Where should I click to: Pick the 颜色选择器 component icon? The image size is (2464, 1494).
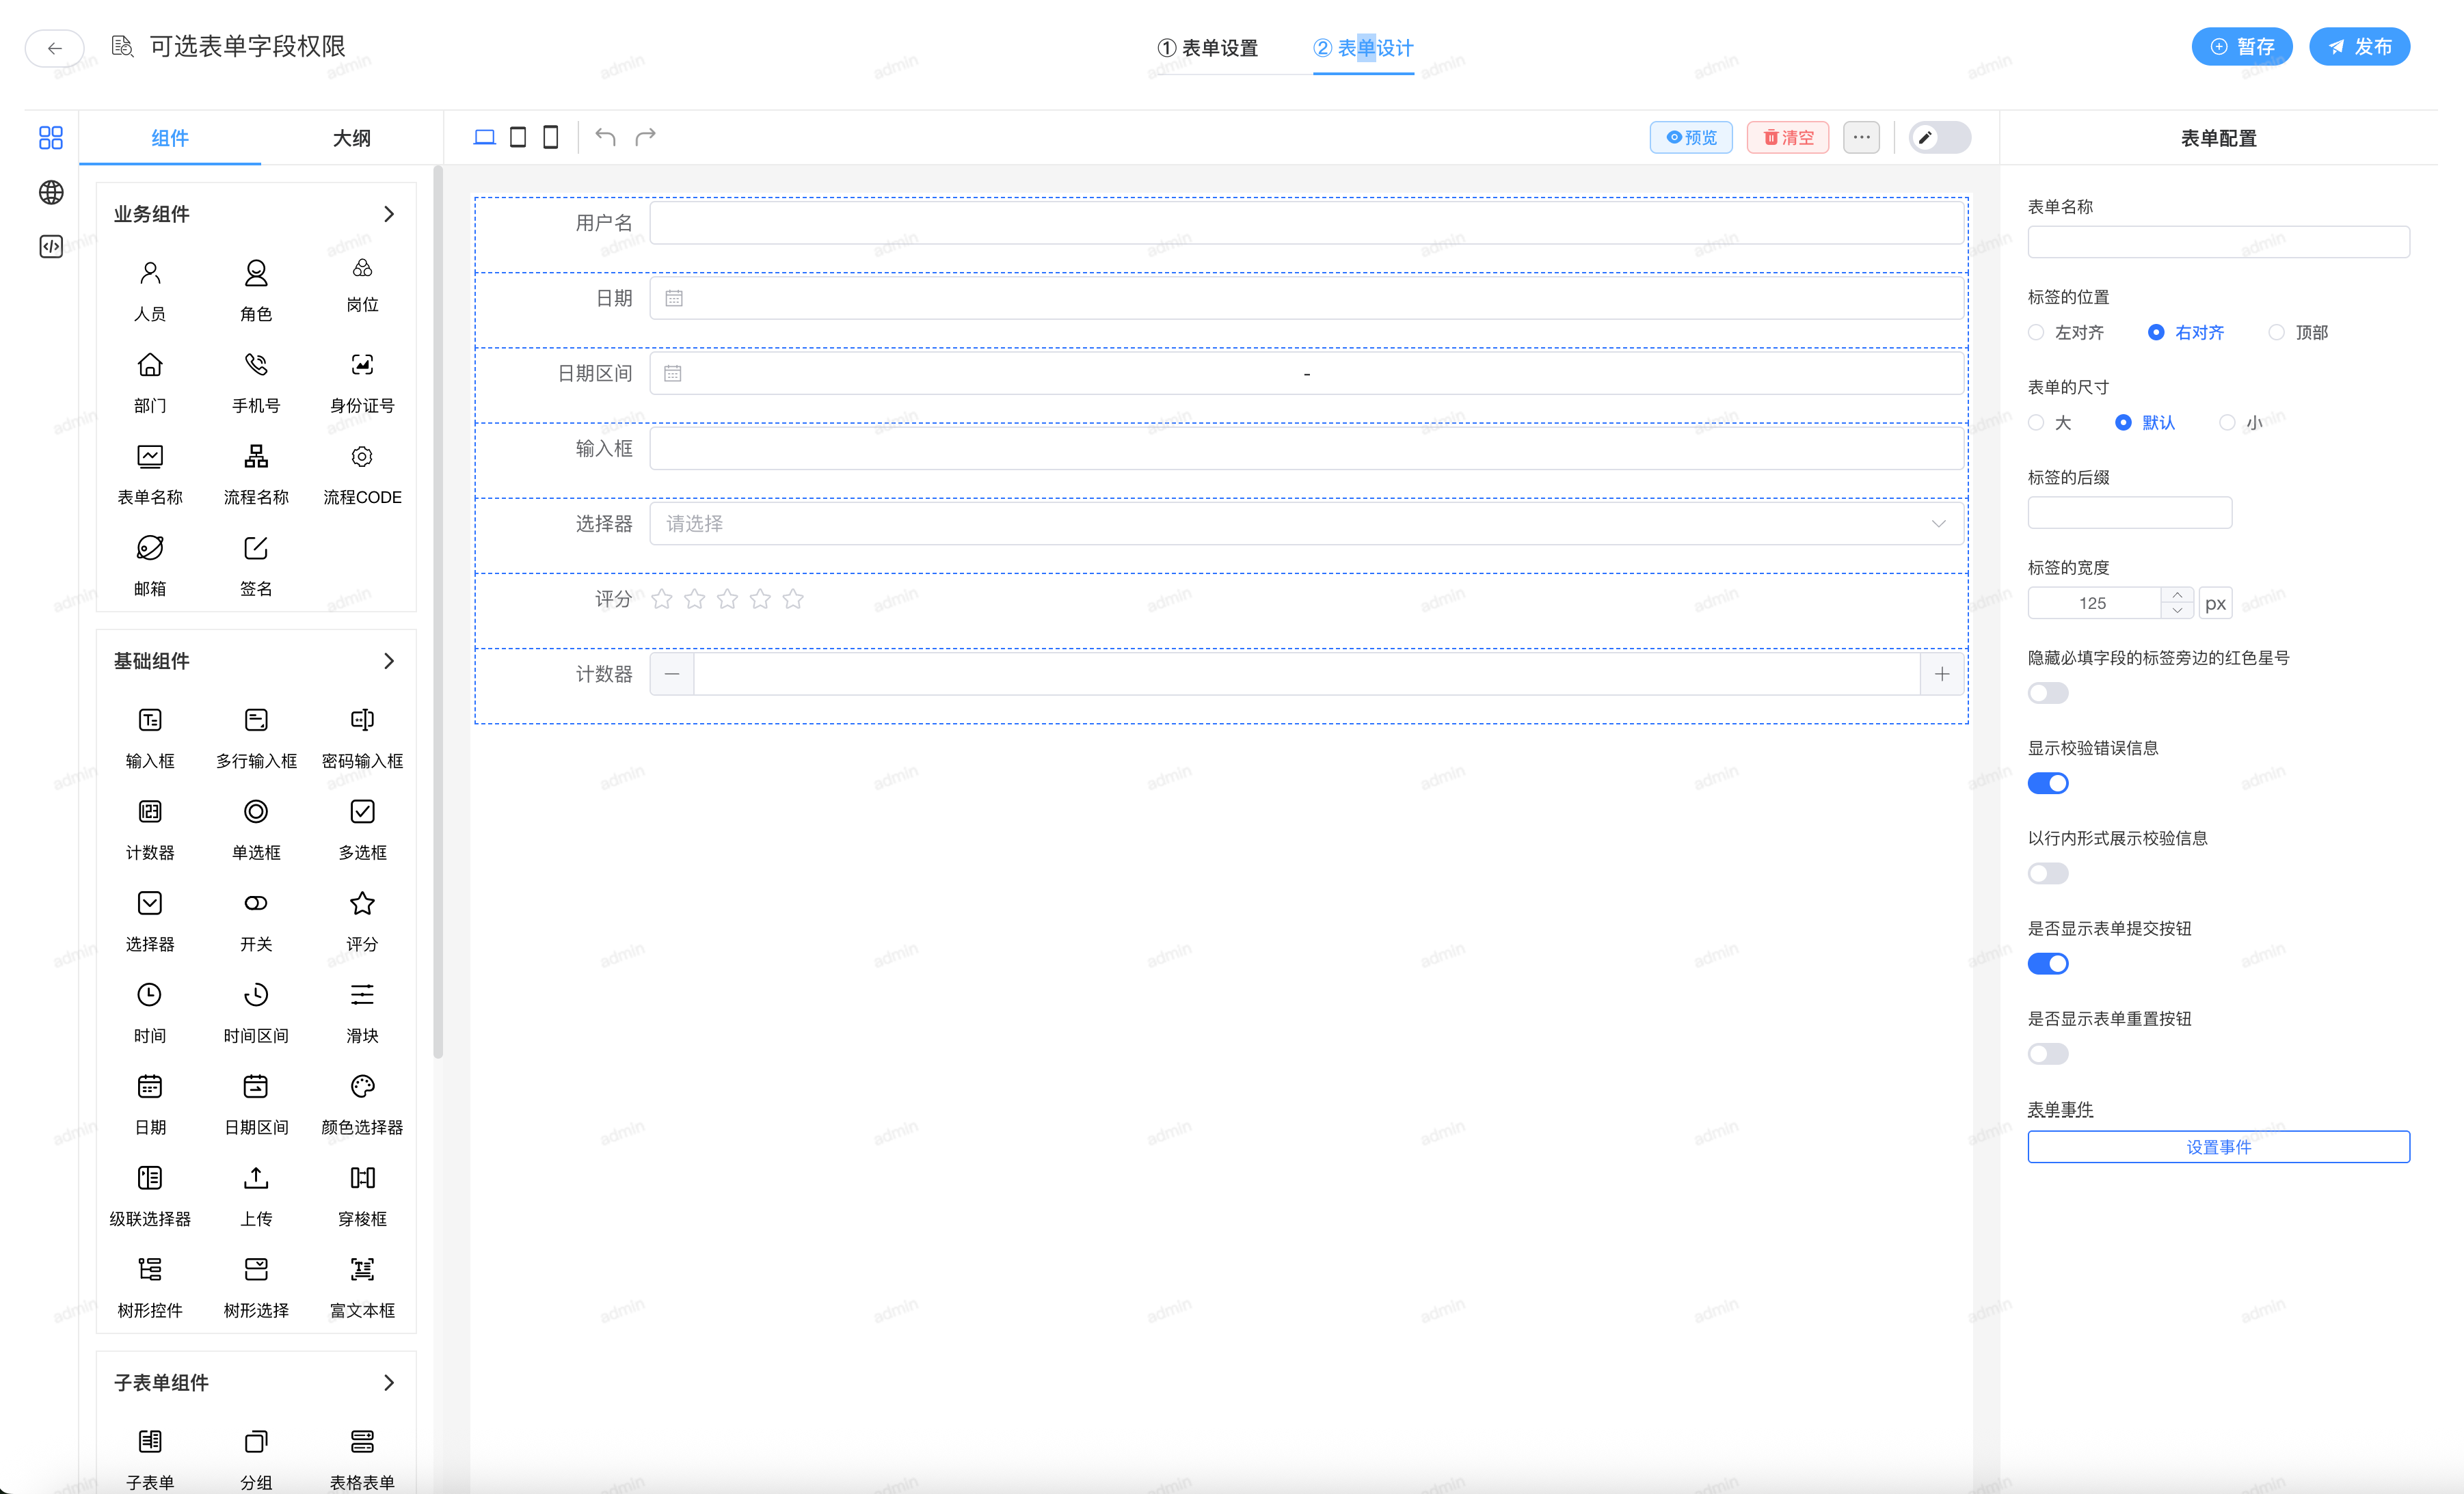[x=362, y=1086]
